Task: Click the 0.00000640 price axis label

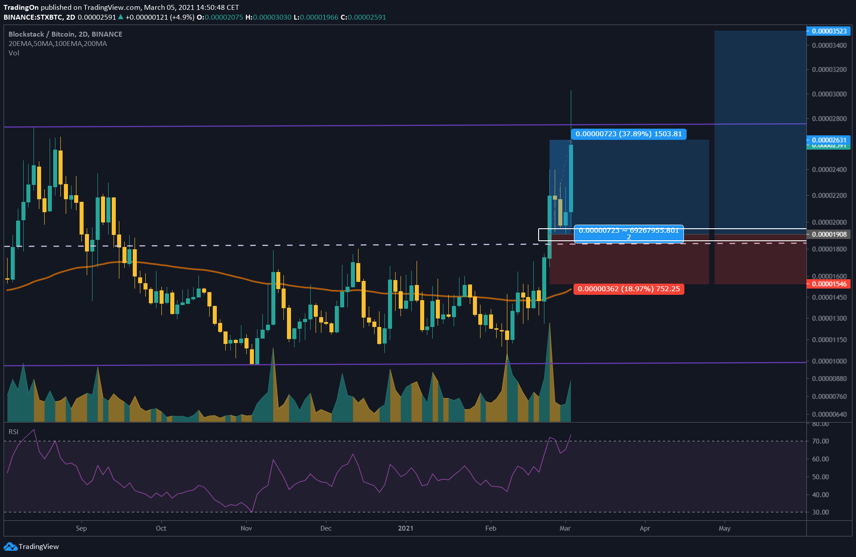Action: pyautogui.click(x=829, y=414)
